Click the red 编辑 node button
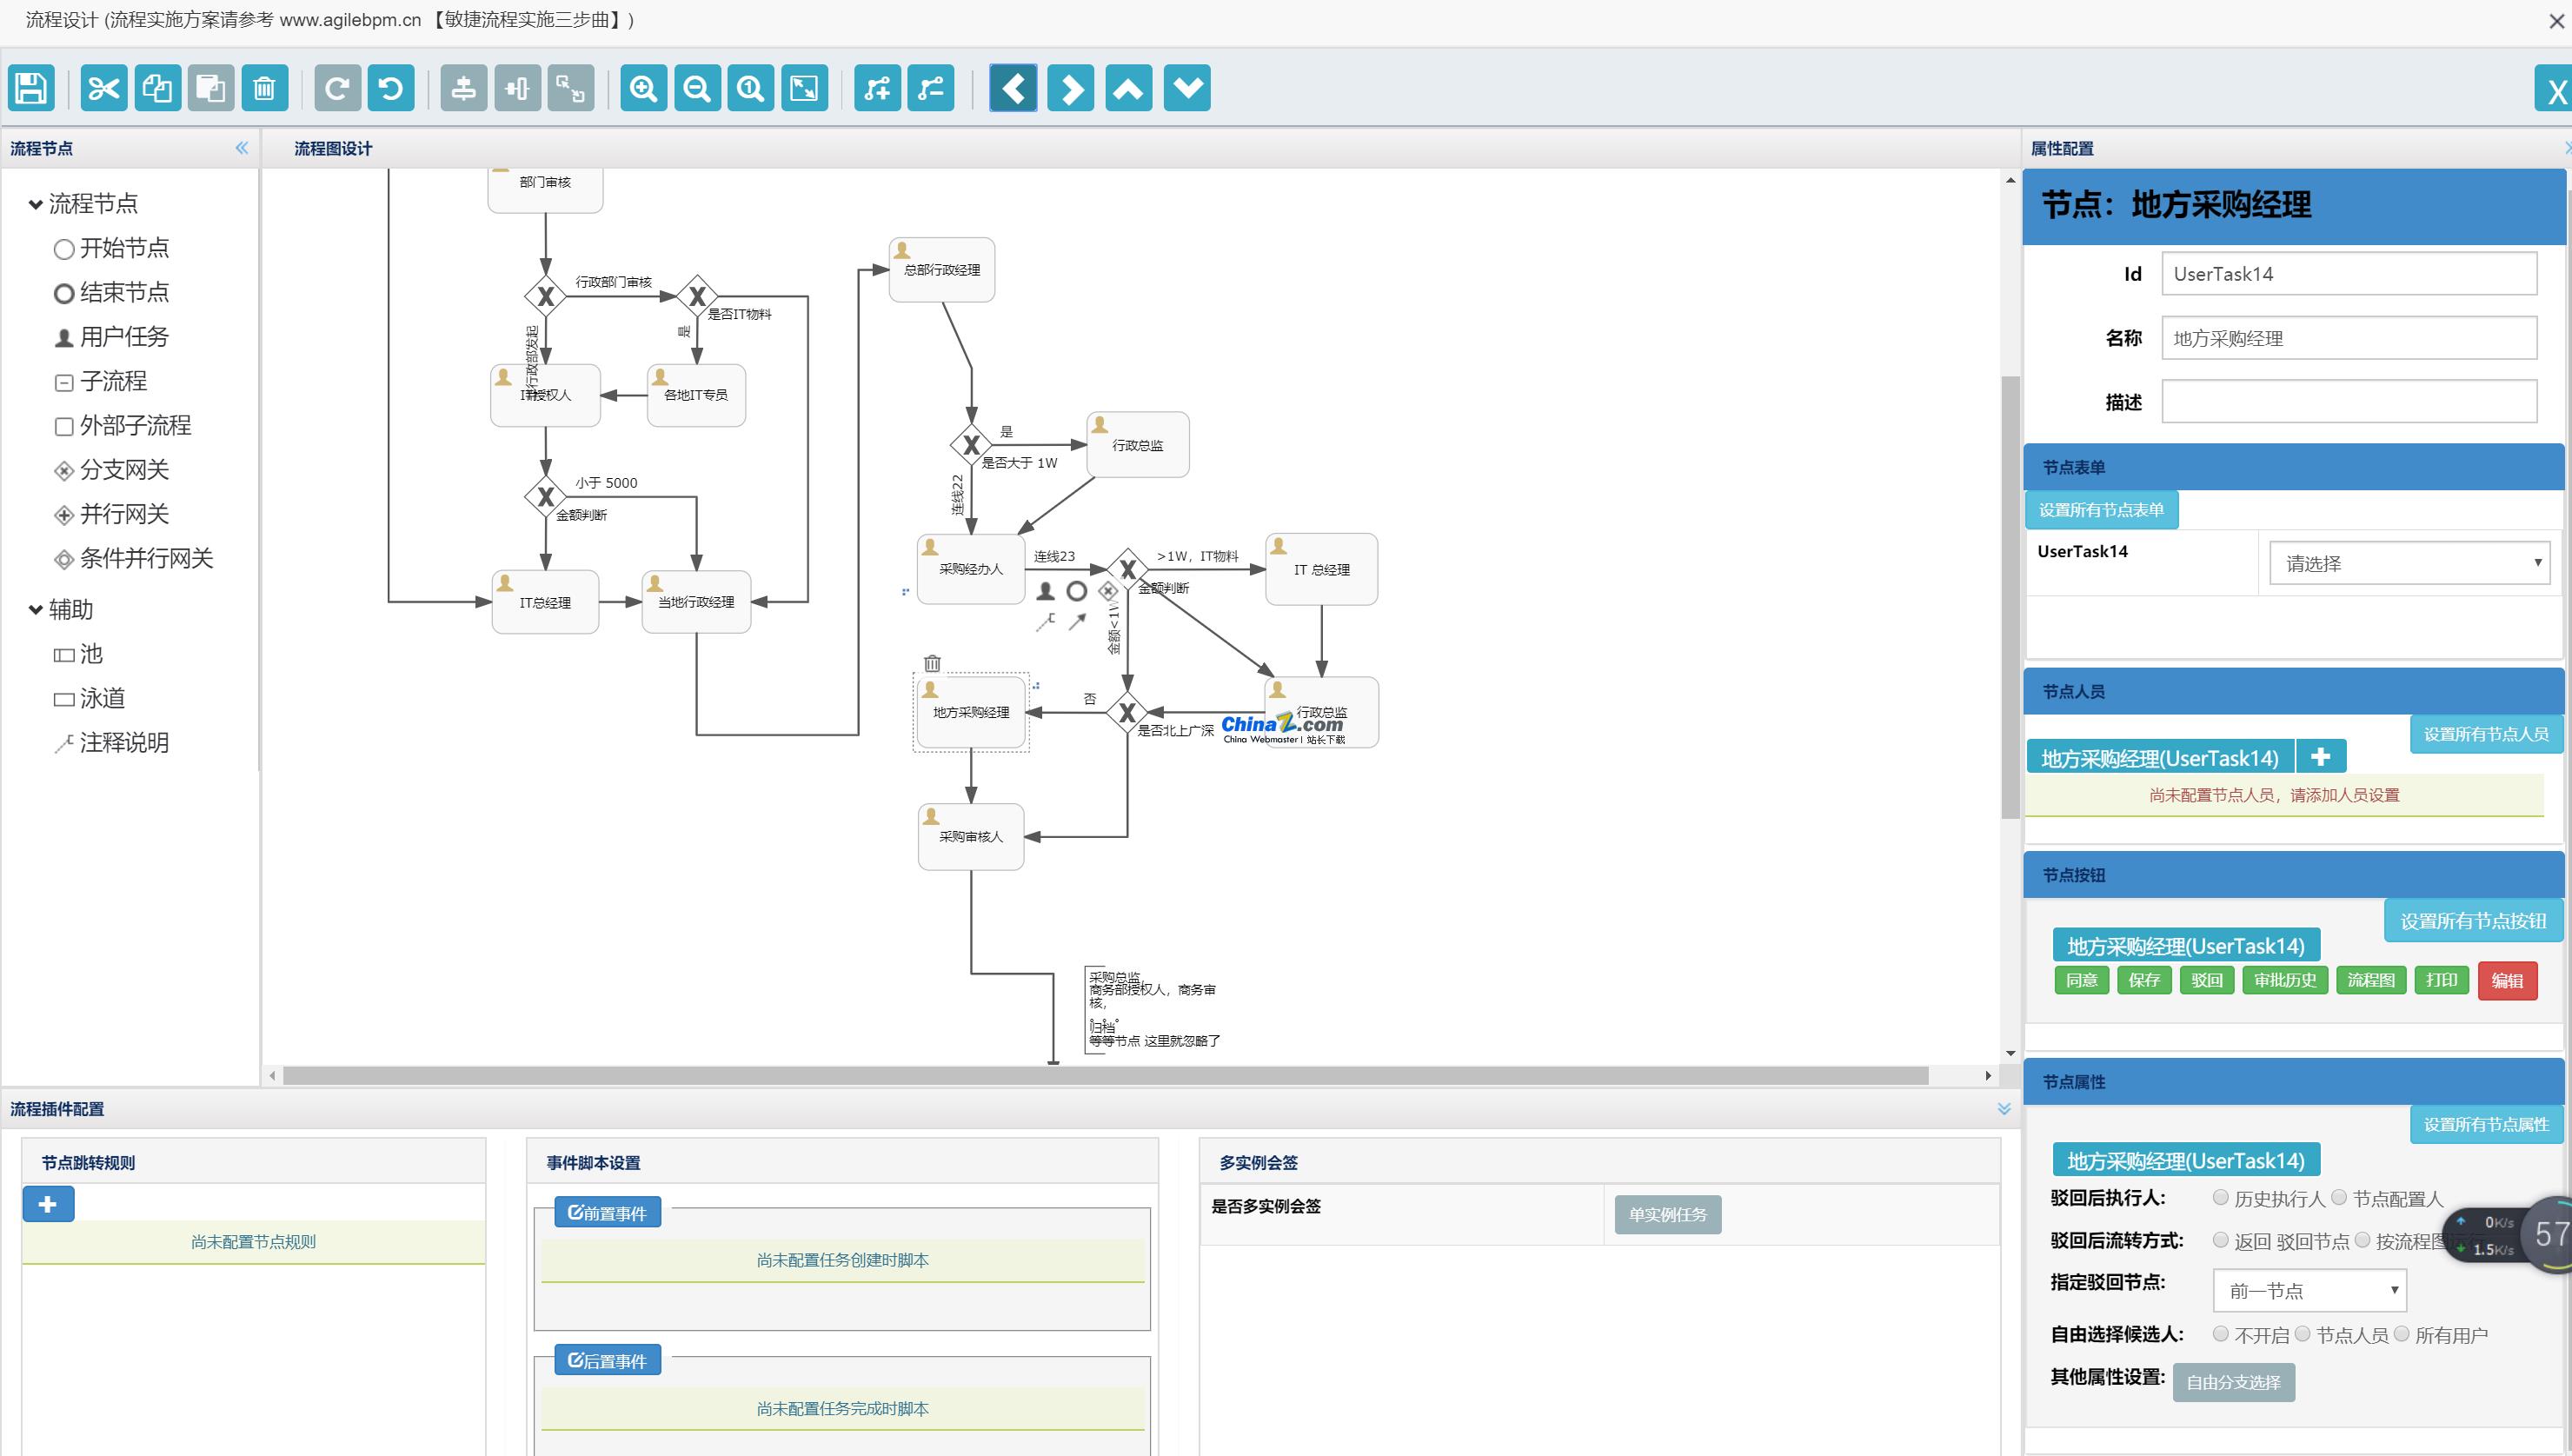 coord(2506,980)
